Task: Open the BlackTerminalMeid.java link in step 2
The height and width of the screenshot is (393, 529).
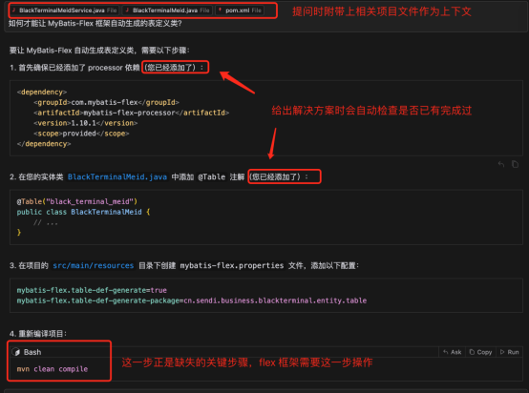Action: [117, 177]
